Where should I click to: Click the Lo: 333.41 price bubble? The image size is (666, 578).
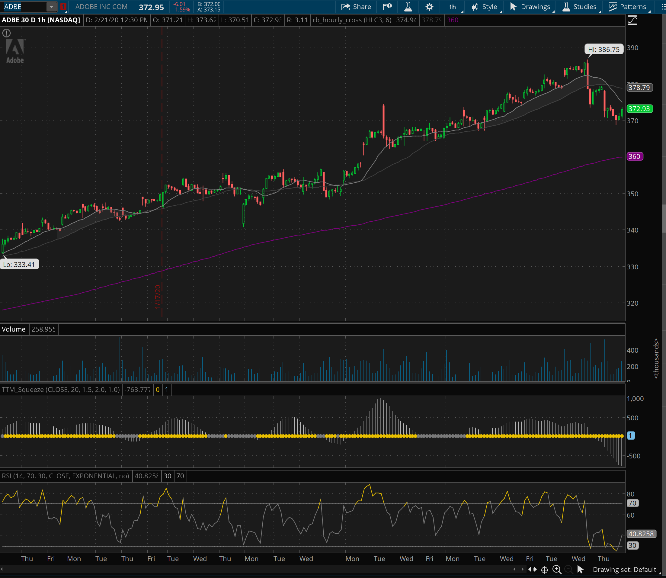(19, 265)
